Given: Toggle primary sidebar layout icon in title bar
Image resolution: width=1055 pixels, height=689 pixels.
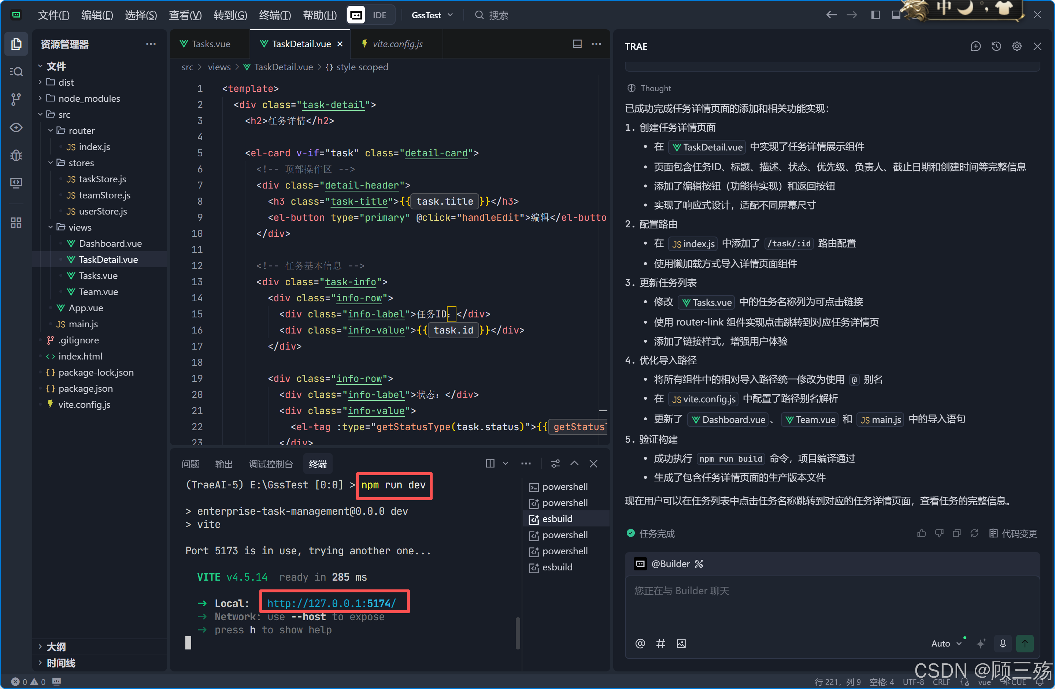Looking at the screenshot, I should 875,15.
